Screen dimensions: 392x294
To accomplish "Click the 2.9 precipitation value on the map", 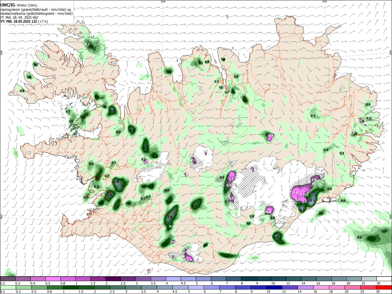I will pyautogui.click(x=132, y=130).
